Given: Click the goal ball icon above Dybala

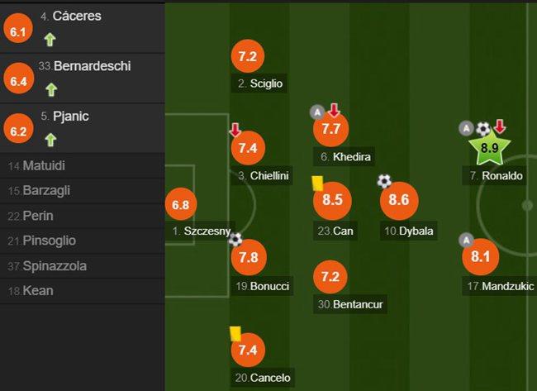Looking at the screenshot, I should (x=384, y=181).
